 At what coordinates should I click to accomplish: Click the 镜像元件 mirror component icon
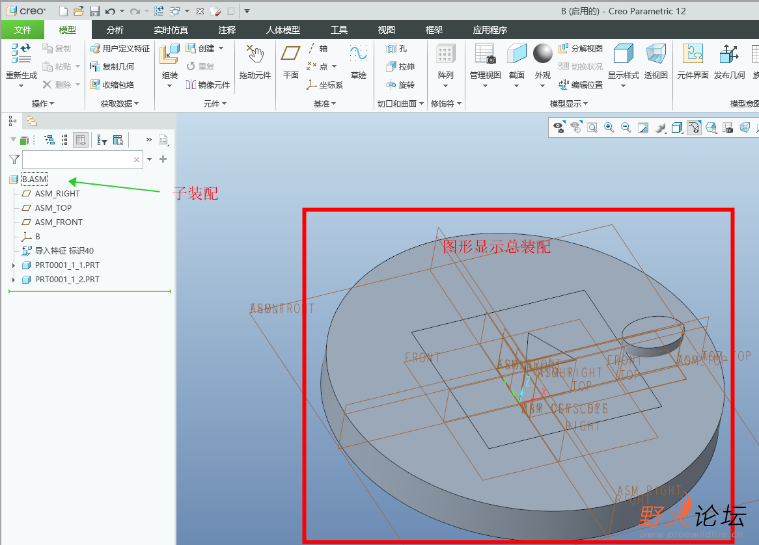click(x=208, y=85)
